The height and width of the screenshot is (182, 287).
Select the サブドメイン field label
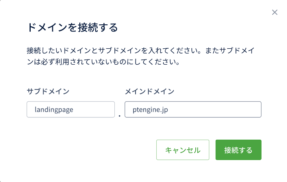48,91
